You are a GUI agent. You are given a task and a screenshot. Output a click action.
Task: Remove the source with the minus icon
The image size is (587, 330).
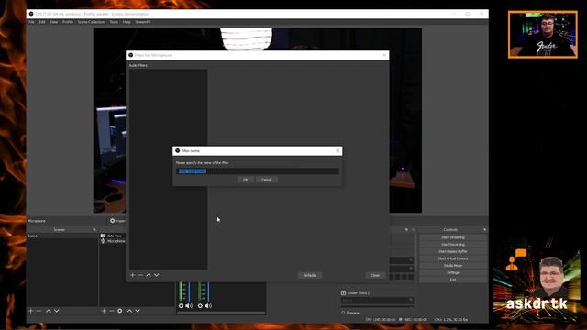(x=112, y=311)
